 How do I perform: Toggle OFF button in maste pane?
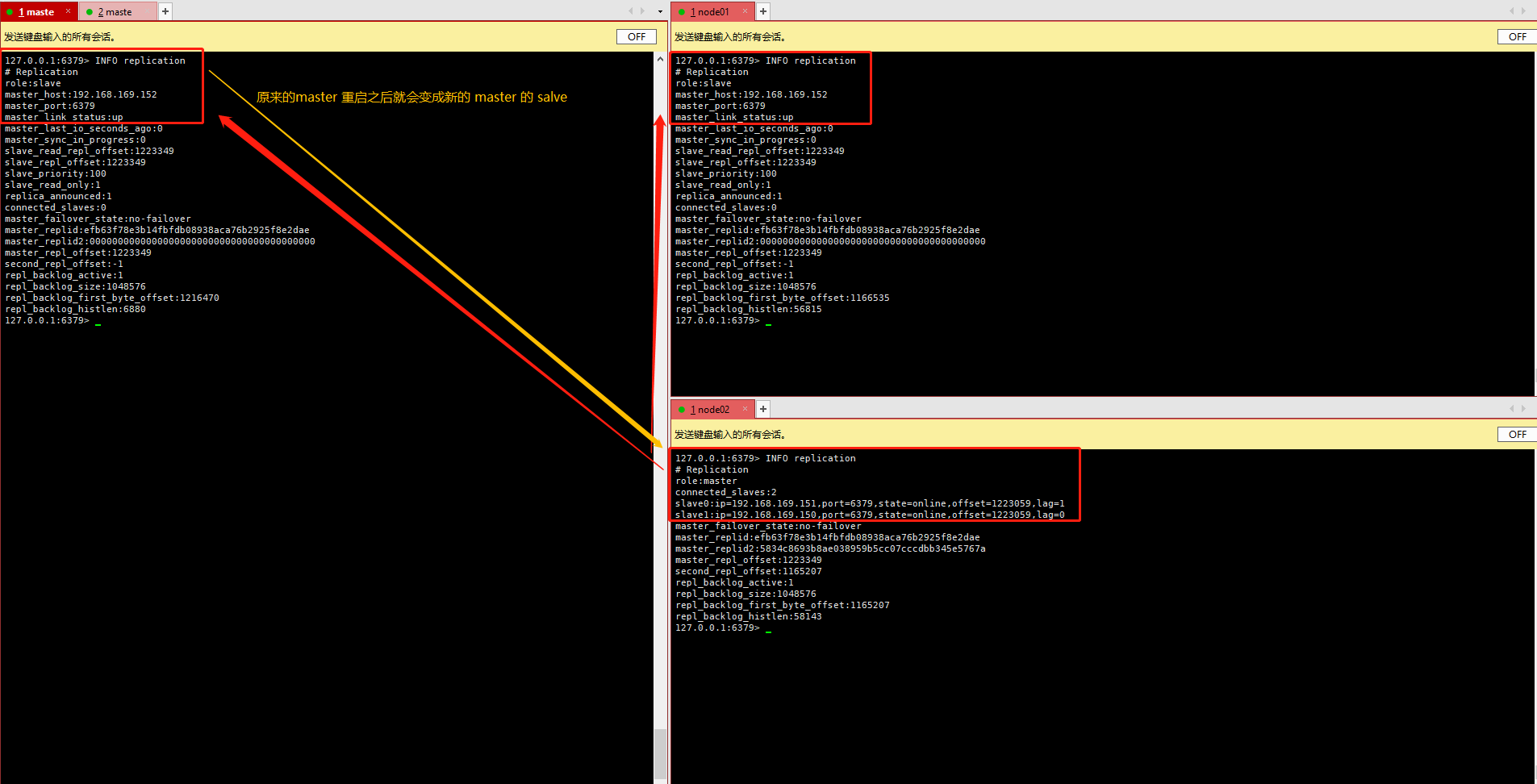[x=637, y=36]
